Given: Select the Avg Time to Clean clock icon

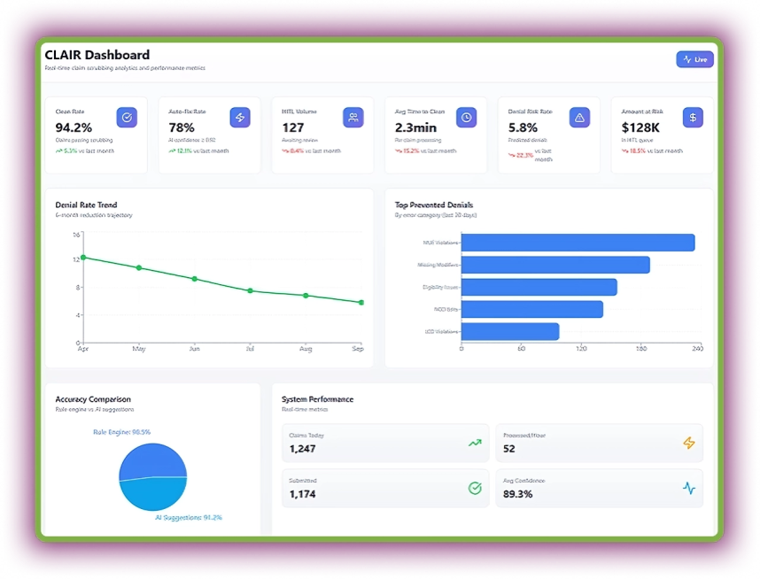Looking at the screenshot, I should (x=466, y=117).
